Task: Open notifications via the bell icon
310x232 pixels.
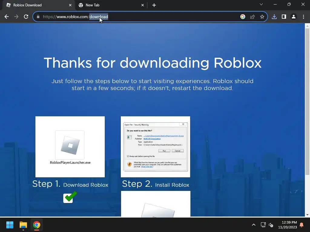Action: coord(302,225)
